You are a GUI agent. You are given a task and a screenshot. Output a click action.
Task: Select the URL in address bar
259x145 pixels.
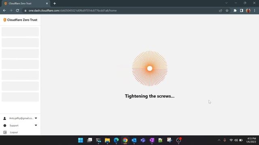click(72, 10)
